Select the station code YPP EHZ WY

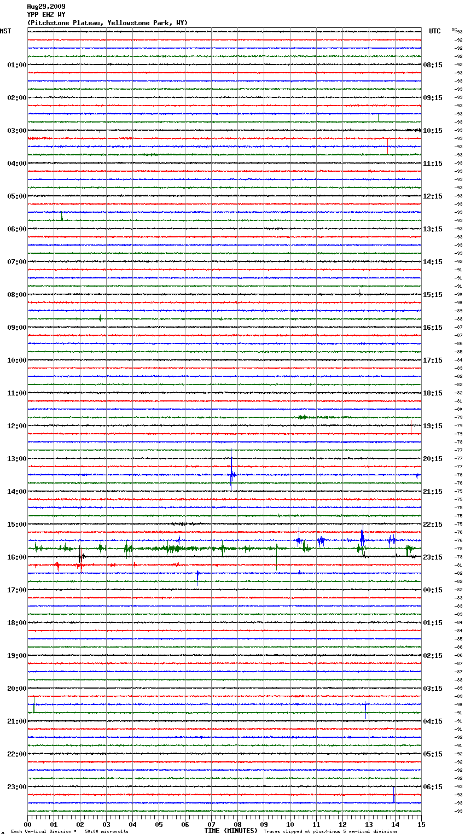pos(46,15)
